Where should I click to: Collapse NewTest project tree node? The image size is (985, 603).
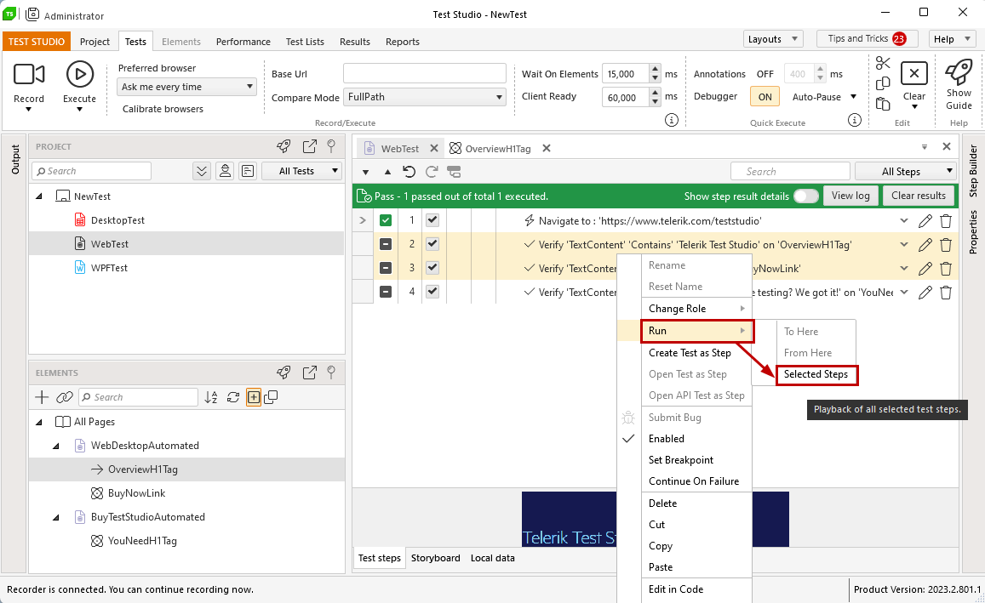pos(39,196)
